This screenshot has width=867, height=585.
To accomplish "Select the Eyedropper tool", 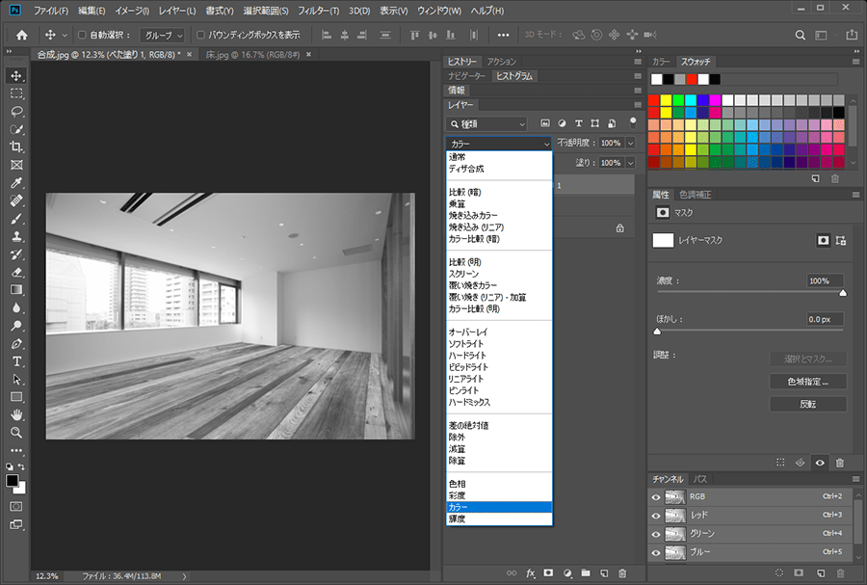I will [x=16, y=183].
